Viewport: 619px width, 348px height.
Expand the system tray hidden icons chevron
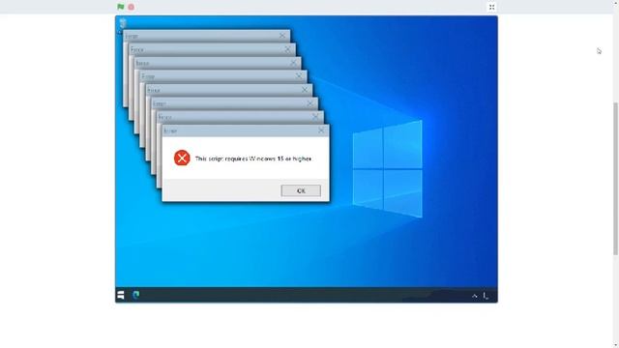(475, 296)
